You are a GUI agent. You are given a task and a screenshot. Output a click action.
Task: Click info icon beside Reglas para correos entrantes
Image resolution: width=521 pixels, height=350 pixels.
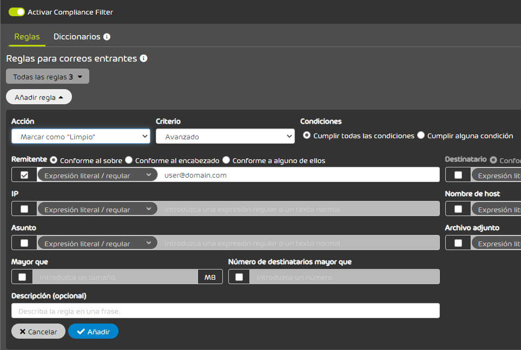point(143,58)
